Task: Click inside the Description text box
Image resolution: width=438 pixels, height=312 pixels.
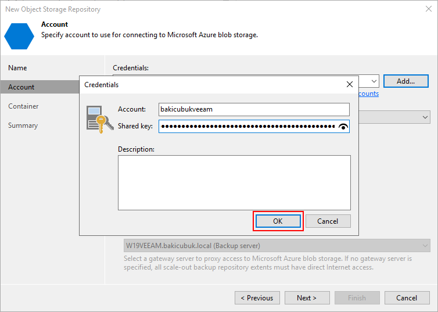Action: 234,182
